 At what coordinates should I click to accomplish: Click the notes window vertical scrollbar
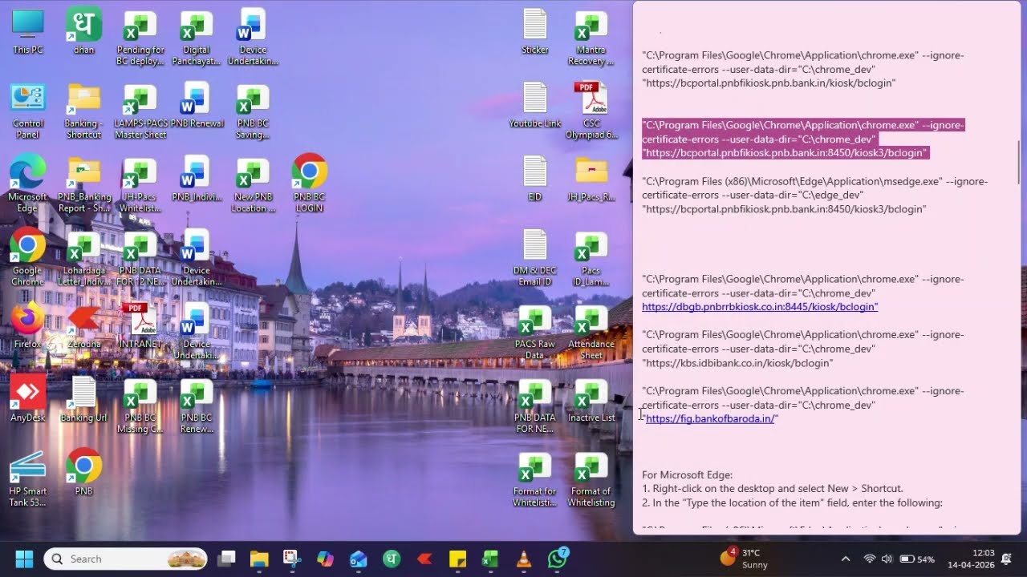coord(1019,163)
